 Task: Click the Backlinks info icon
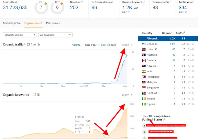(x=82, y=1)
